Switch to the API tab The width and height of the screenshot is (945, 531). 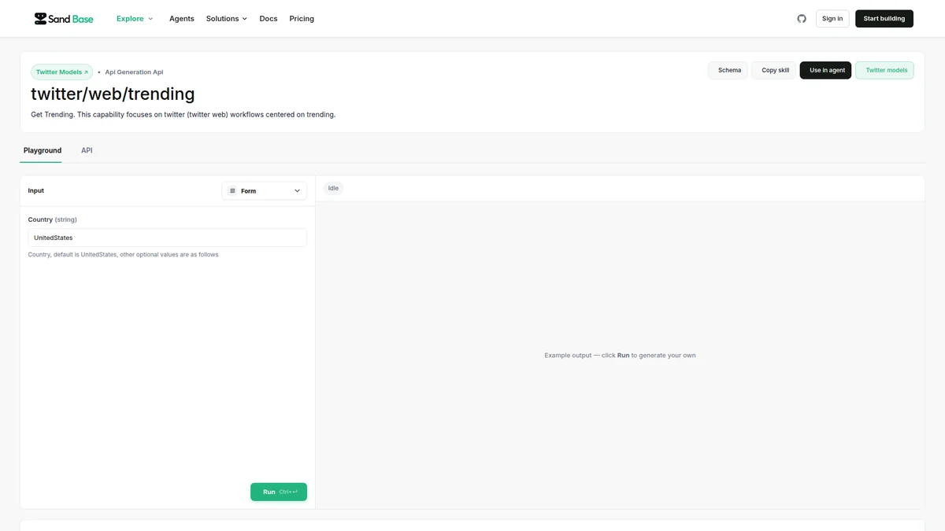point(87,150)
